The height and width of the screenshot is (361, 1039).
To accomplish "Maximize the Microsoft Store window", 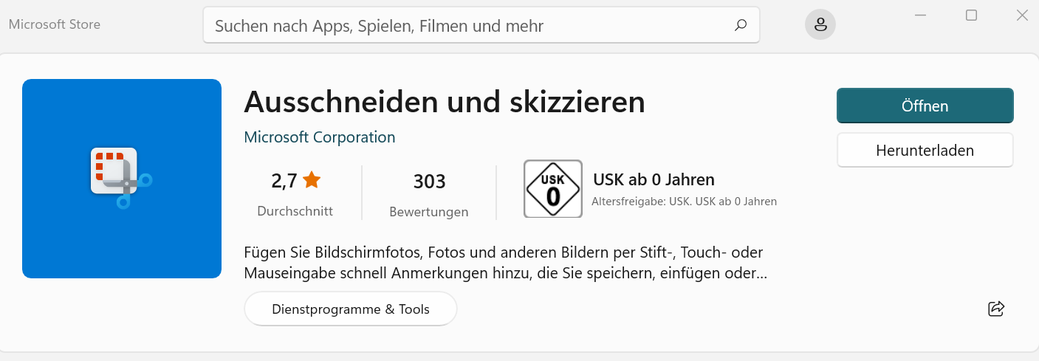I will 972,15.
